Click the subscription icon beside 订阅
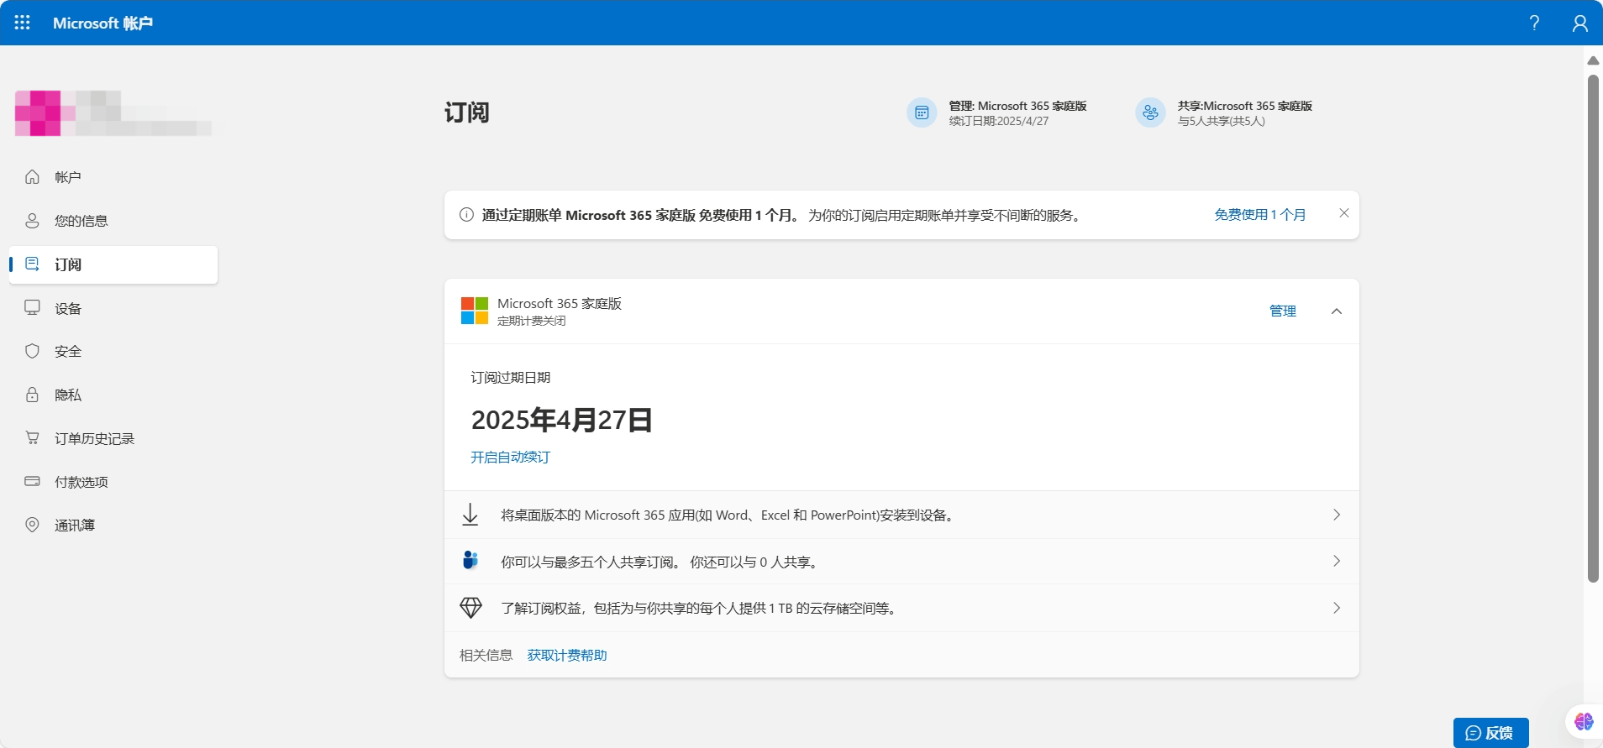This screenshot has height=748, width=1603. pyautogui.click(x=32, y=264)
